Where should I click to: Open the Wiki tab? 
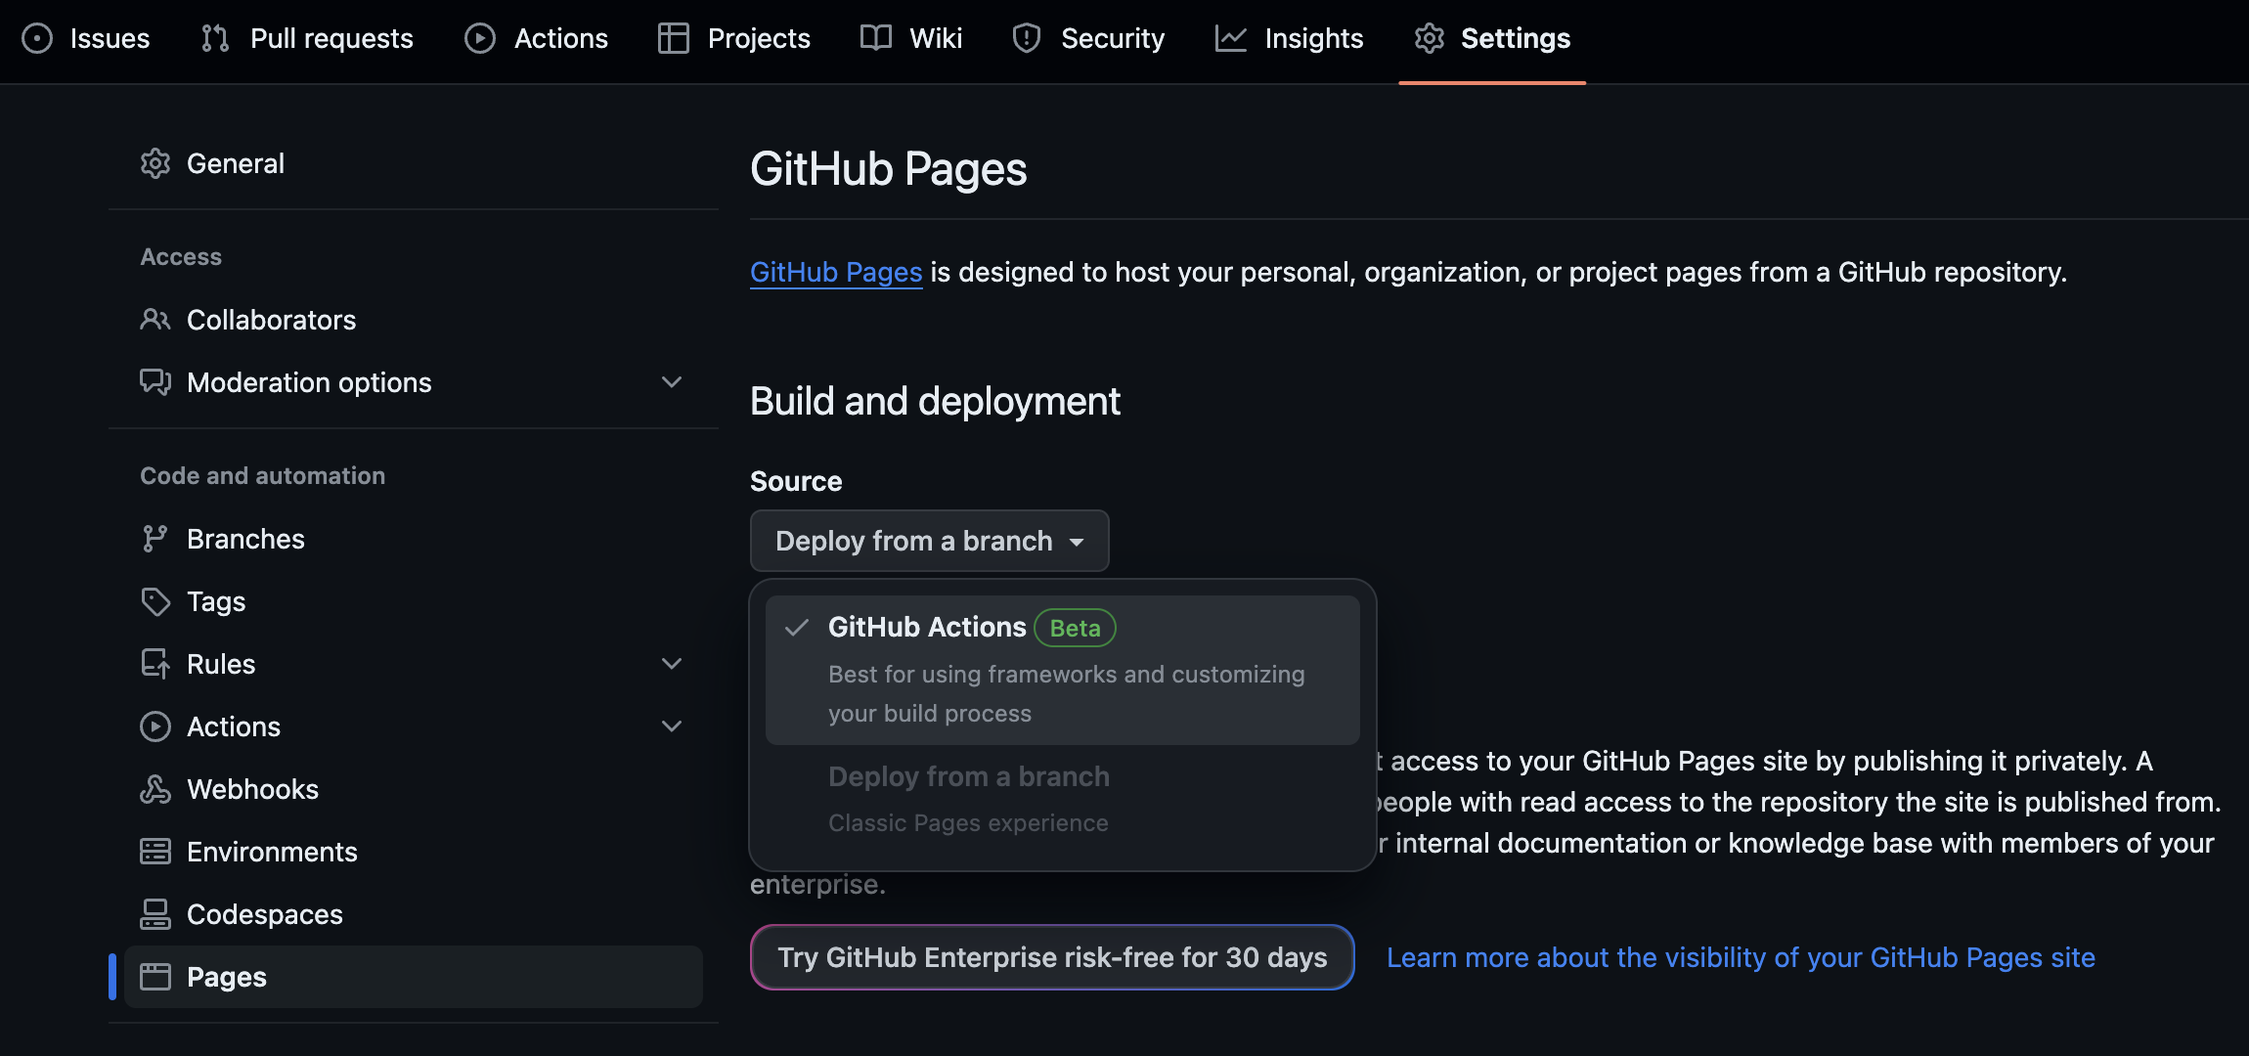911,38
